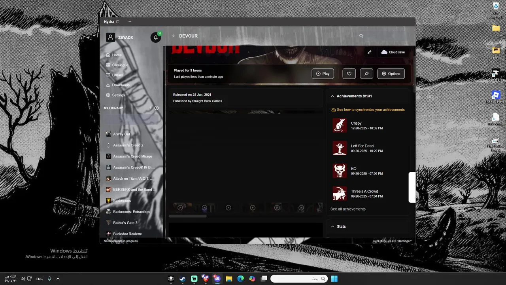Open Cloud save
Screen dimensions: 506x285
click(x=393, y=52)
